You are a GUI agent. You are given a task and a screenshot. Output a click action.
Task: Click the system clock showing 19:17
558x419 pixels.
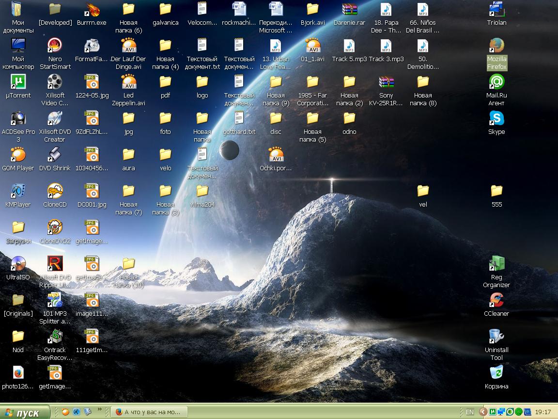(542, 412)
